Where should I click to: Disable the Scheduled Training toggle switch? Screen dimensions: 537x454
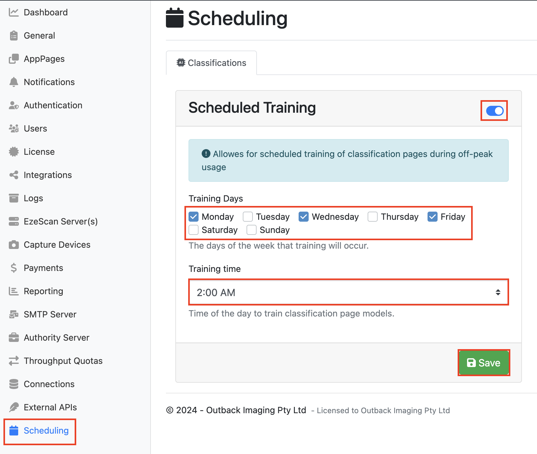coord(495,111)
